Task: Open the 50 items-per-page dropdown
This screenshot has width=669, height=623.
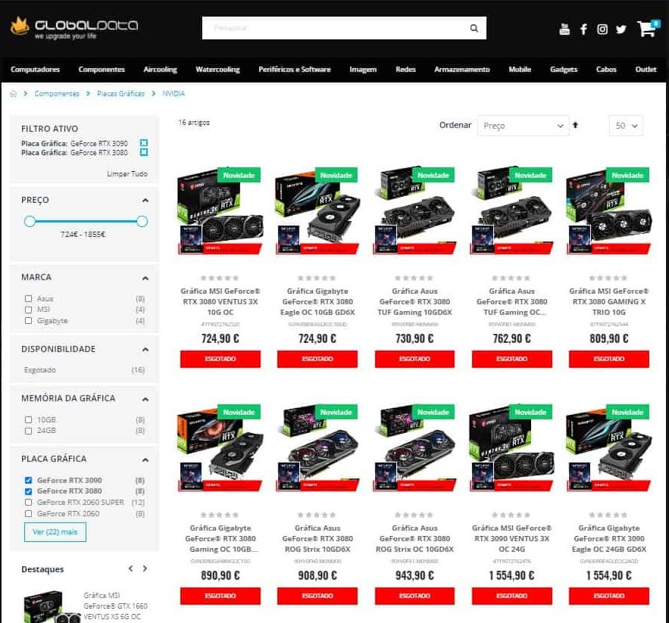Action: (626, 126)
